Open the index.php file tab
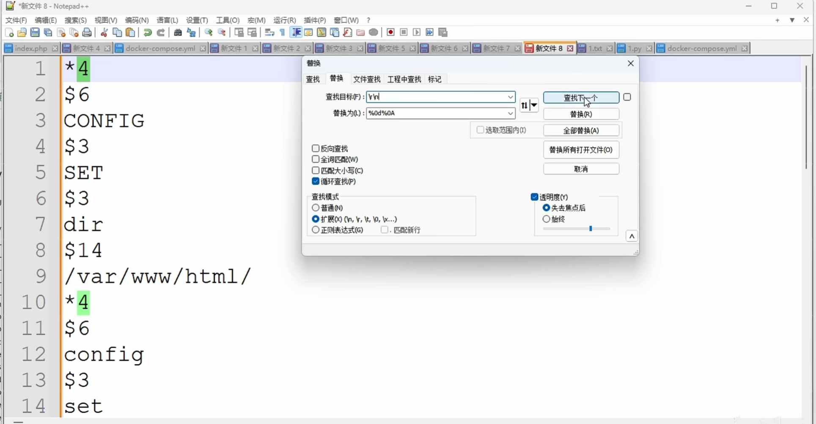The height and width of the screenshot is (424, 816). (x=31, y=49)
